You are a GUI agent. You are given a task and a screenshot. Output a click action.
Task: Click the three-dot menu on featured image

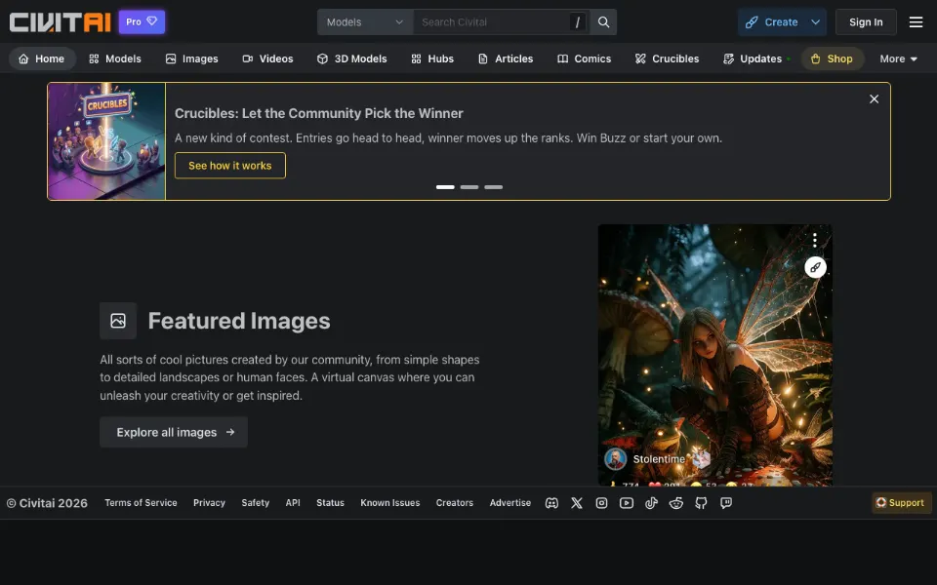(x=814, y=240)
